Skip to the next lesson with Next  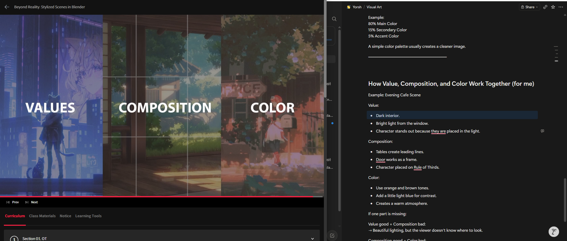31,202
